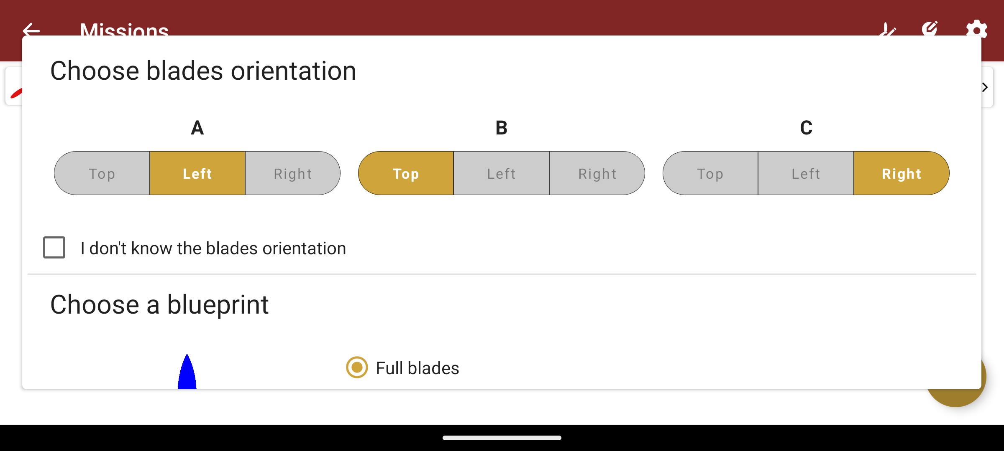Open settings via the gear icon
1004x451 pixels.
(x=976, y=29)
